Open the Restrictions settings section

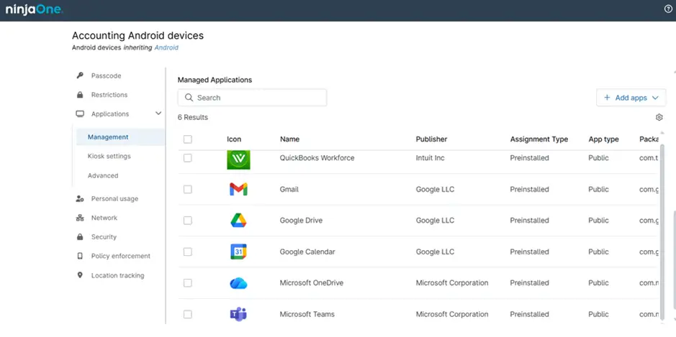pos(109,95)
